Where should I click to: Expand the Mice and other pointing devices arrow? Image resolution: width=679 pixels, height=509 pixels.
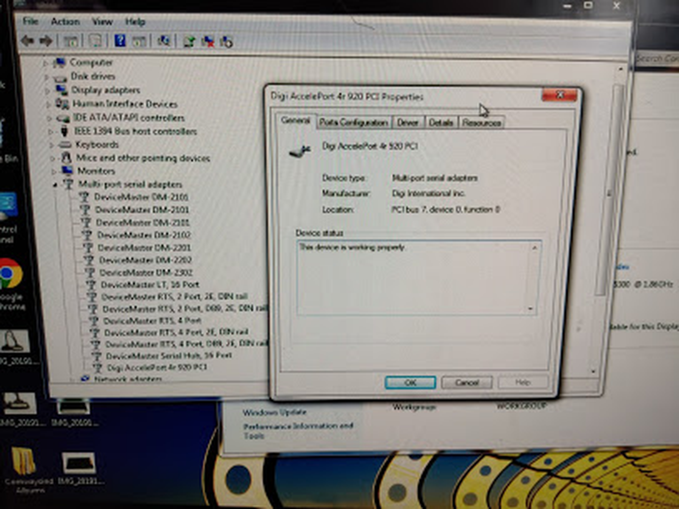(x=53, y=159)
